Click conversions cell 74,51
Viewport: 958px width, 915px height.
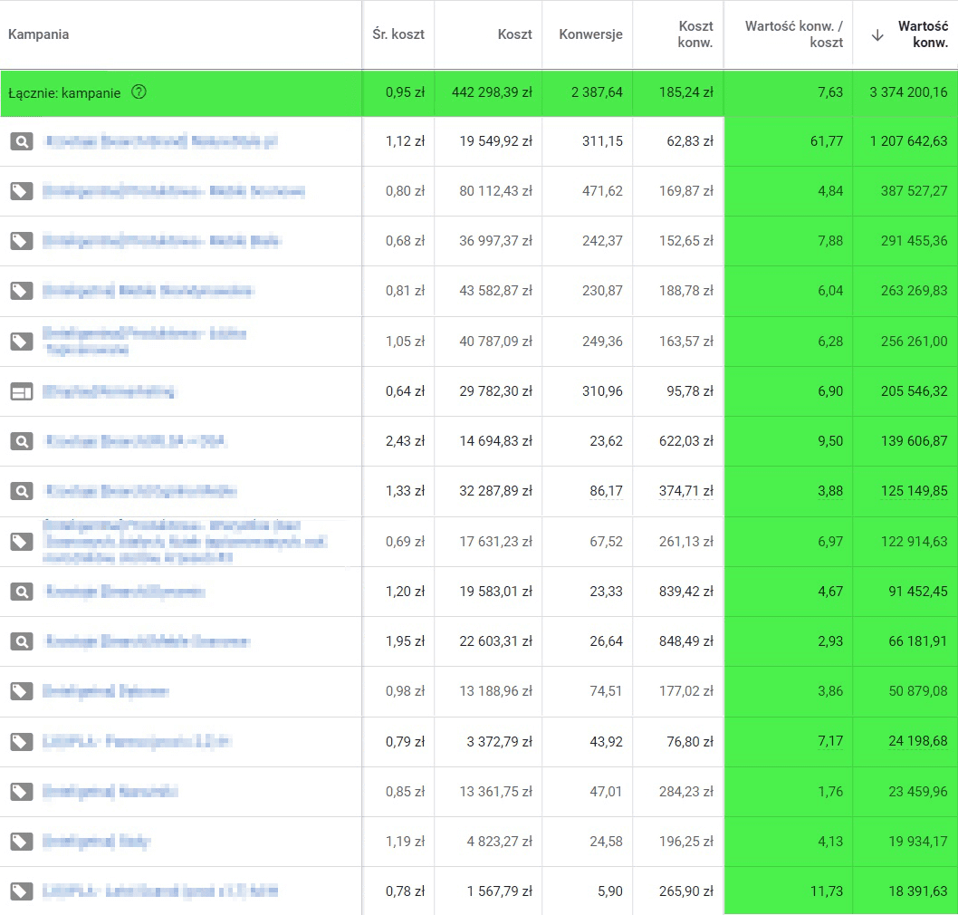[606, 691]
